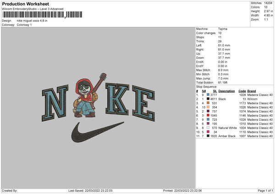Click the Amber Black swatch
Image resolution: width=275 pixels, height=194 pixels.
point(208,136)
